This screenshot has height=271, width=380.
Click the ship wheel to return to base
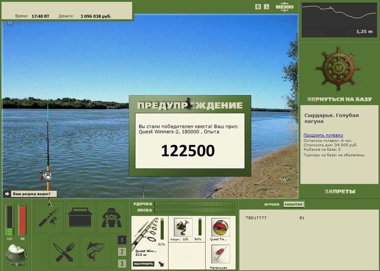tap(338, 68)
